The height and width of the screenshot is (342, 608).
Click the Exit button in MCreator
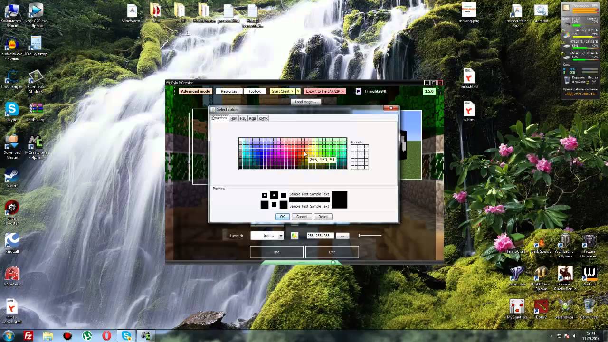coord(332,252)
